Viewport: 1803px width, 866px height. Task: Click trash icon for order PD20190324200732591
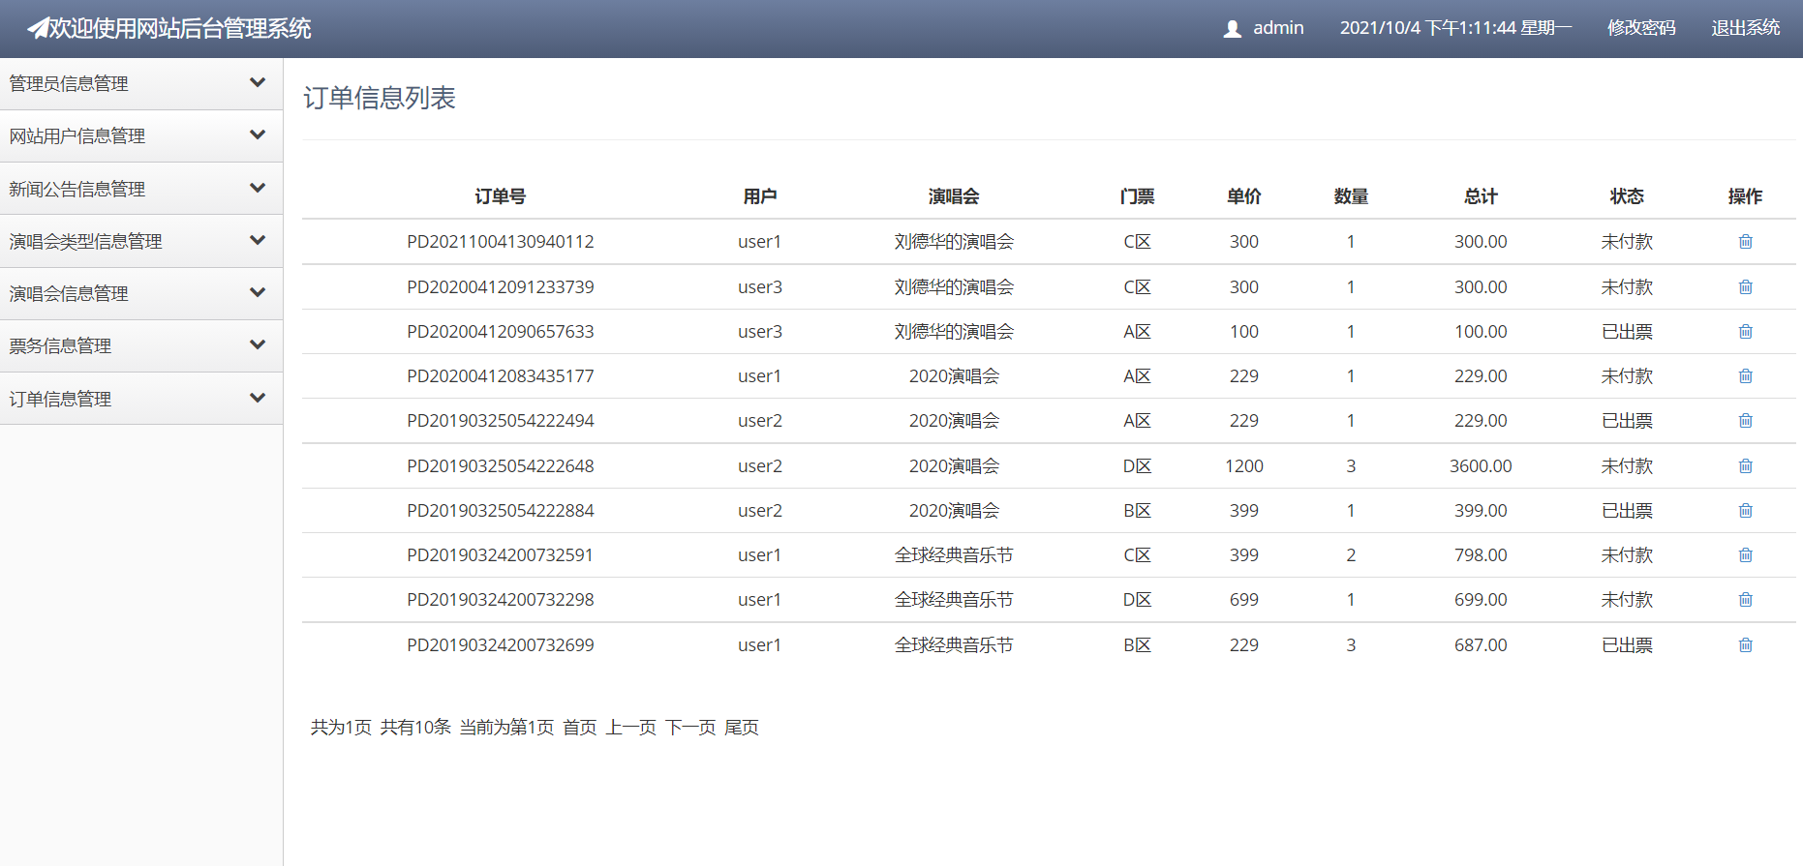pos(1745,554)
